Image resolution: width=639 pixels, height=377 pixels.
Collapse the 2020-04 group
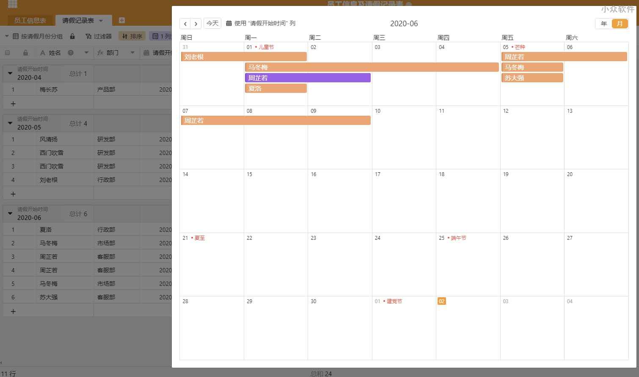coord(10,73)
